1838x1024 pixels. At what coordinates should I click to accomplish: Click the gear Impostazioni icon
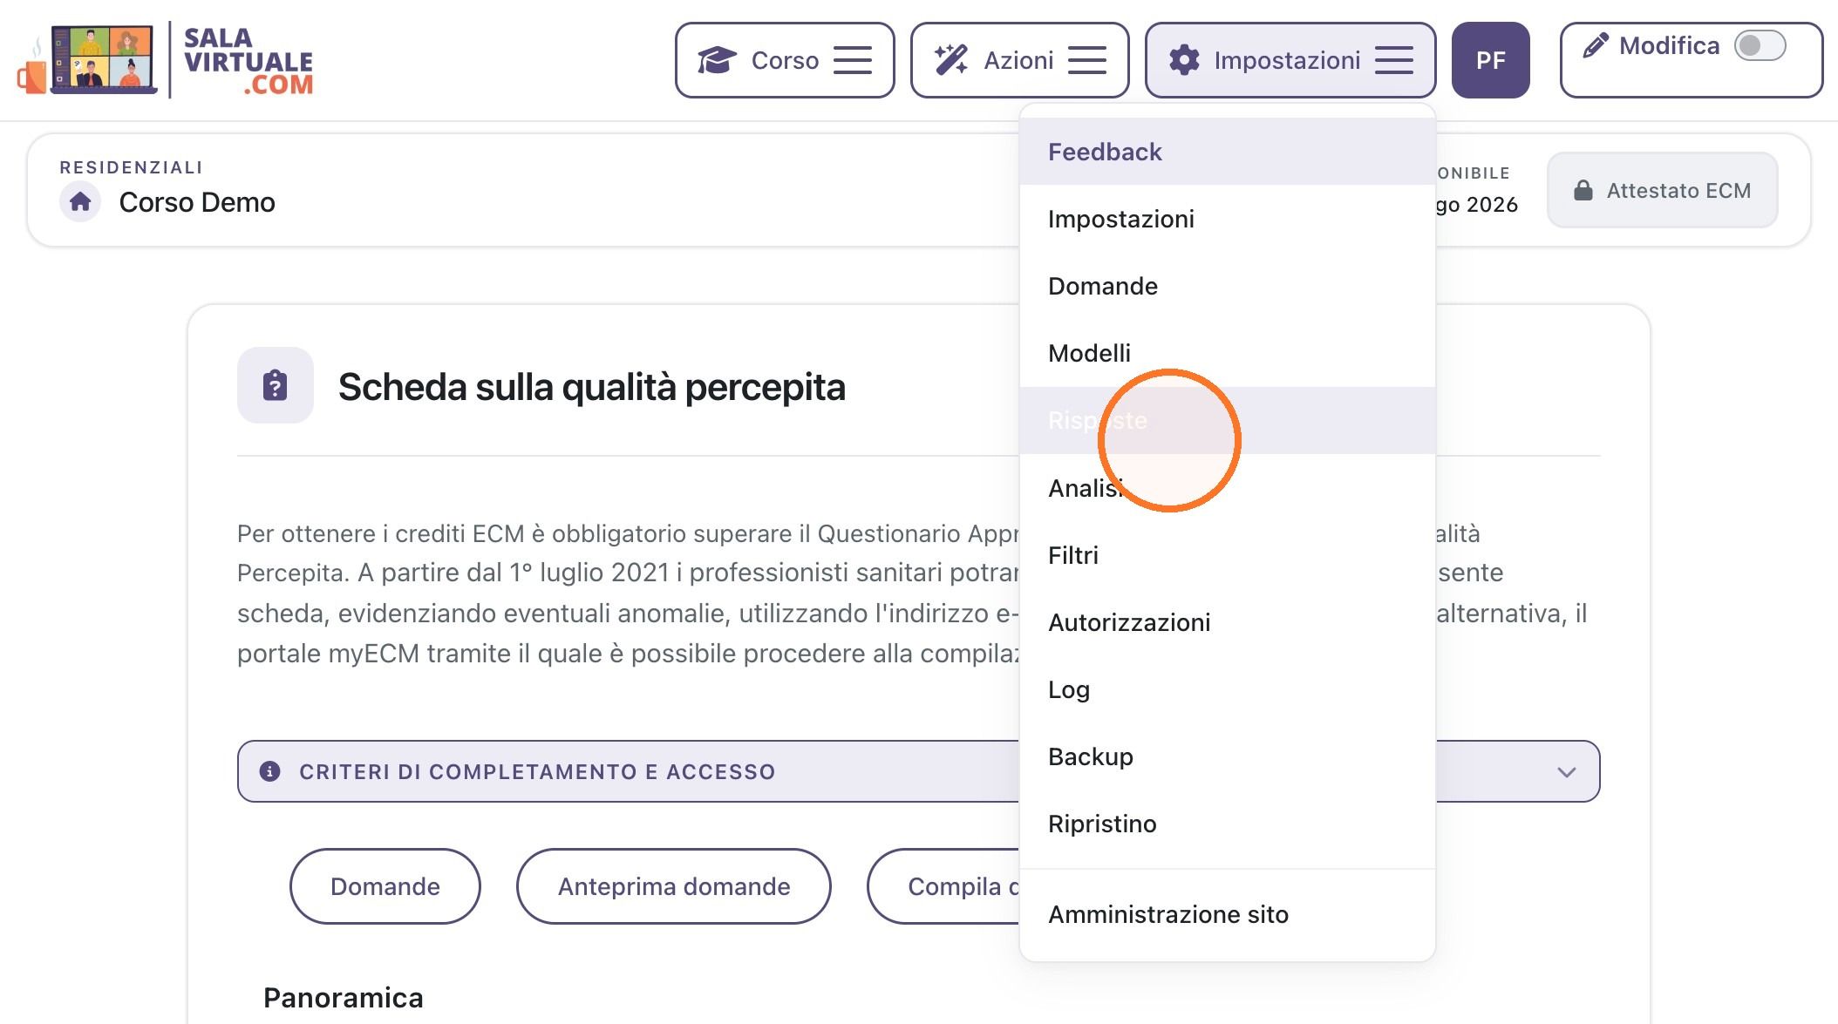point(1184,60)
